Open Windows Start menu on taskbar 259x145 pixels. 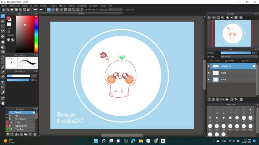pos(96,141)
